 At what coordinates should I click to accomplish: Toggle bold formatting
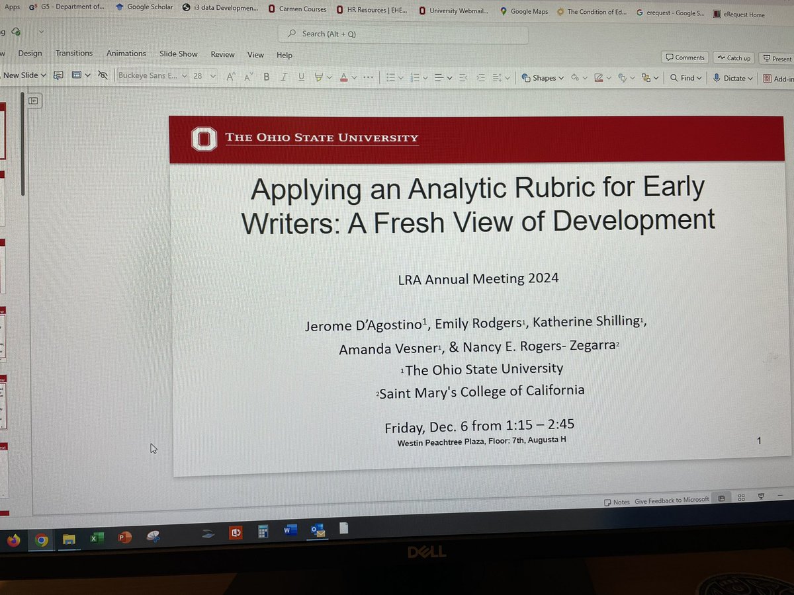pyautogui.click(x=267, y=77)
